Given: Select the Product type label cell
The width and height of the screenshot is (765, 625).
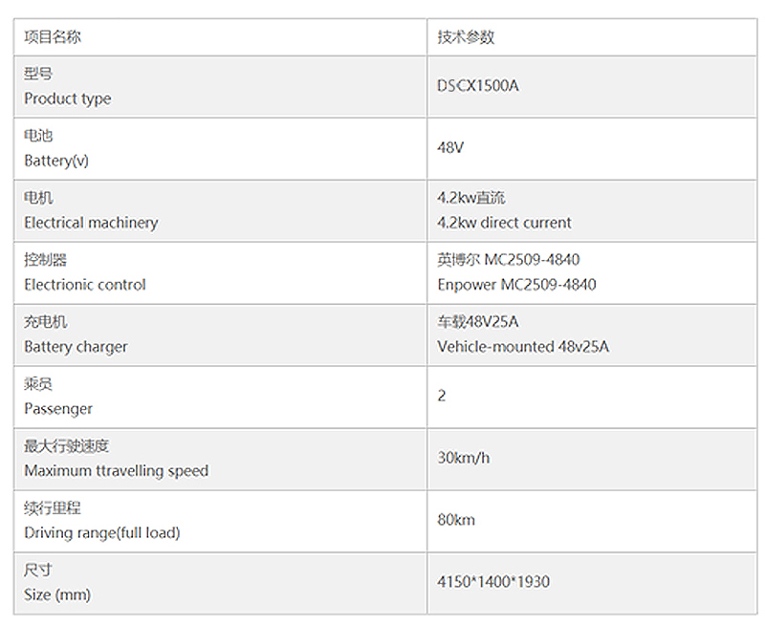Looking at the screenshot, I should click(67, 98).
